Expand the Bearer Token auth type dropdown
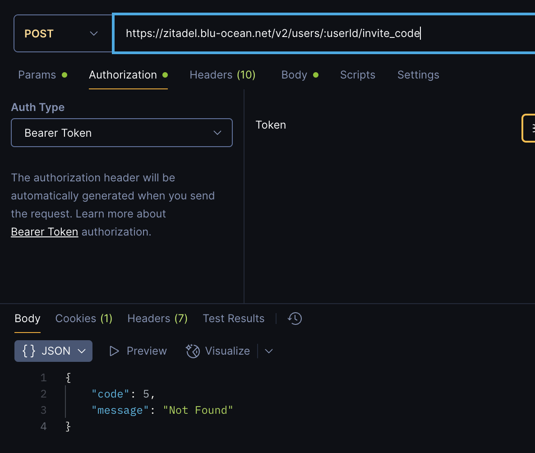The width and height of the screenshot is (535, 453). [x=122, y=133]
